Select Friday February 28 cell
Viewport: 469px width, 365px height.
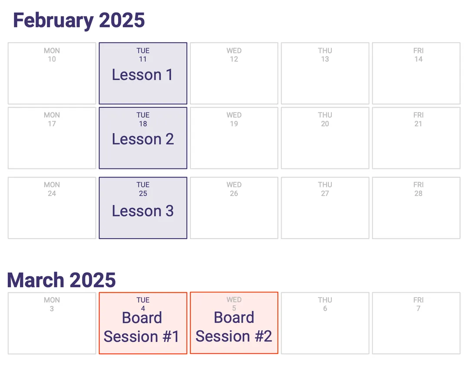click(x=416, y=208)
